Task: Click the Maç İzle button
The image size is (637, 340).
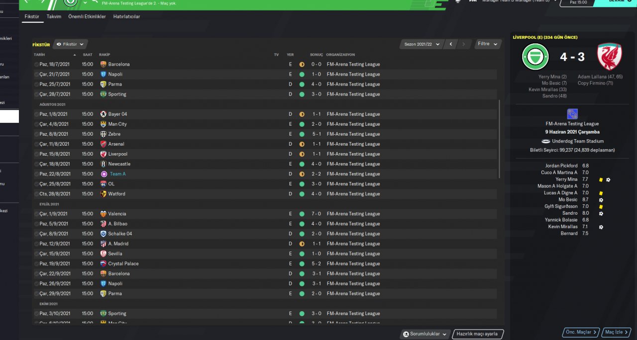Action: 617,332
